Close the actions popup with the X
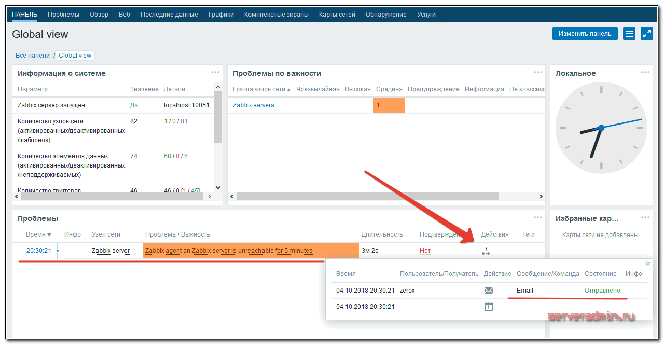This screenshot has height=345, width=664. (647, 264)
